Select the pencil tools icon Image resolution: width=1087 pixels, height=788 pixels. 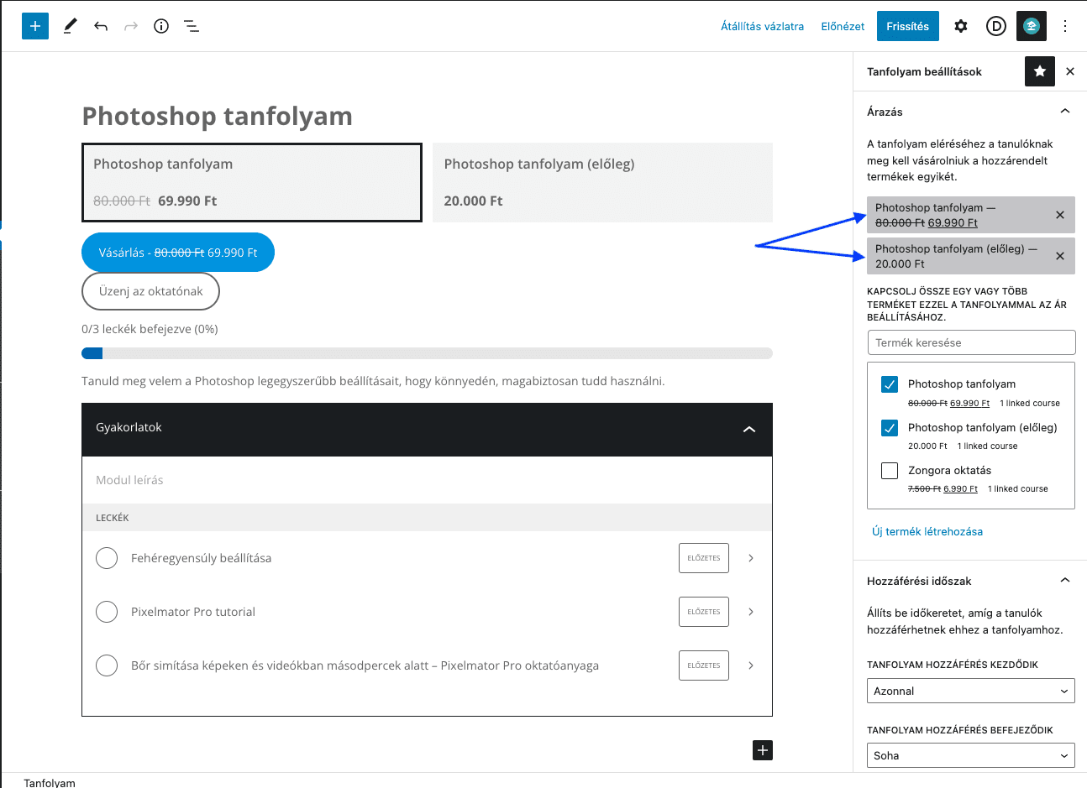pyautogui.click(x=71, y=26)
